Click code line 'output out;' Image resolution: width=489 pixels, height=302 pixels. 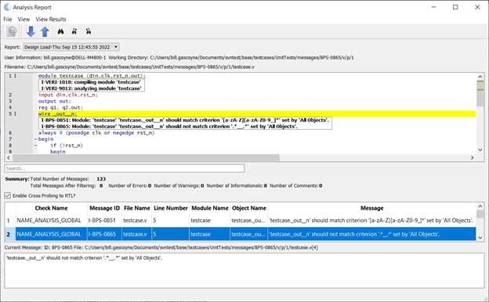(x=55, y=101)
